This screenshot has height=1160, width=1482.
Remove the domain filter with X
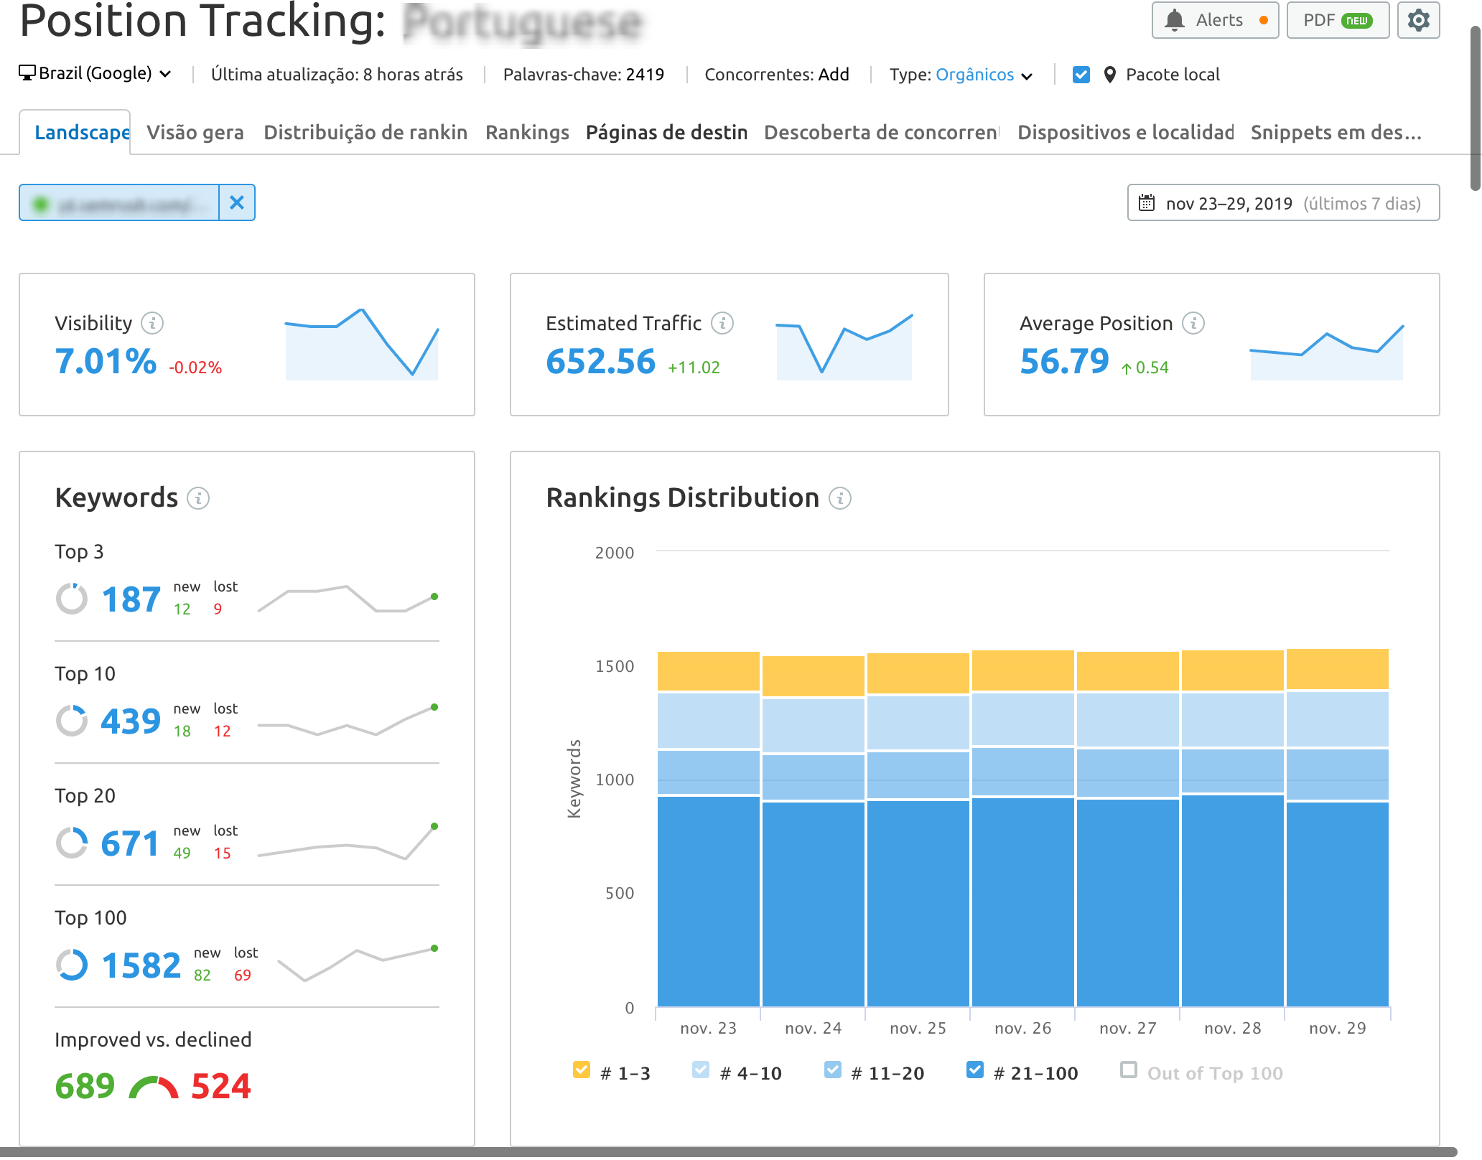tap(237, 202)
